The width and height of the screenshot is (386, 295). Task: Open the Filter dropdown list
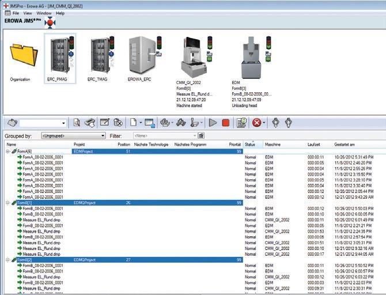165,135
